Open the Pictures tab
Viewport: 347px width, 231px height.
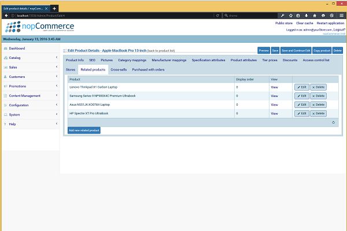106,60
